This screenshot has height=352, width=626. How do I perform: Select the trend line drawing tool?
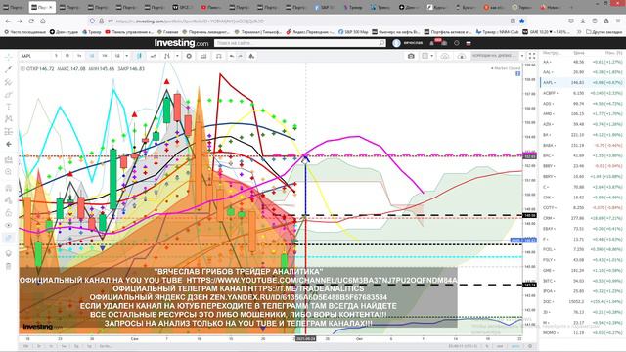pyautogui.click(x=9, y=69)
